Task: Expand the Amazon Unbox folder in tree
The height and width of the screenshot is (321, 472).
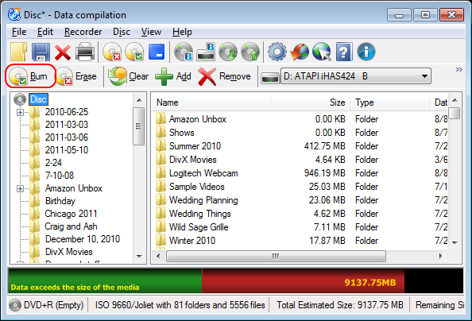Action: [20, 189]
